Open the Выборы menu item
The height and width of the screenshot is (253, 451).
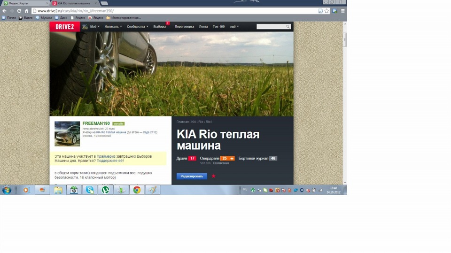160,27
